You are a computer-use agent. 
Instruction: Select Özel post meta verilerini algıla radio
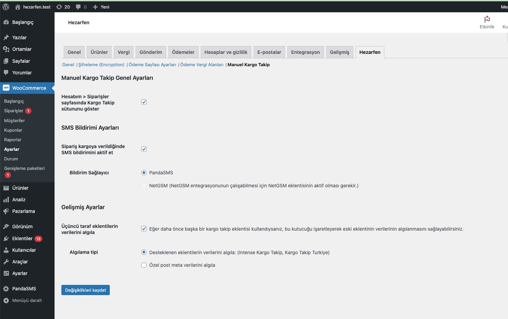point(144,265)
